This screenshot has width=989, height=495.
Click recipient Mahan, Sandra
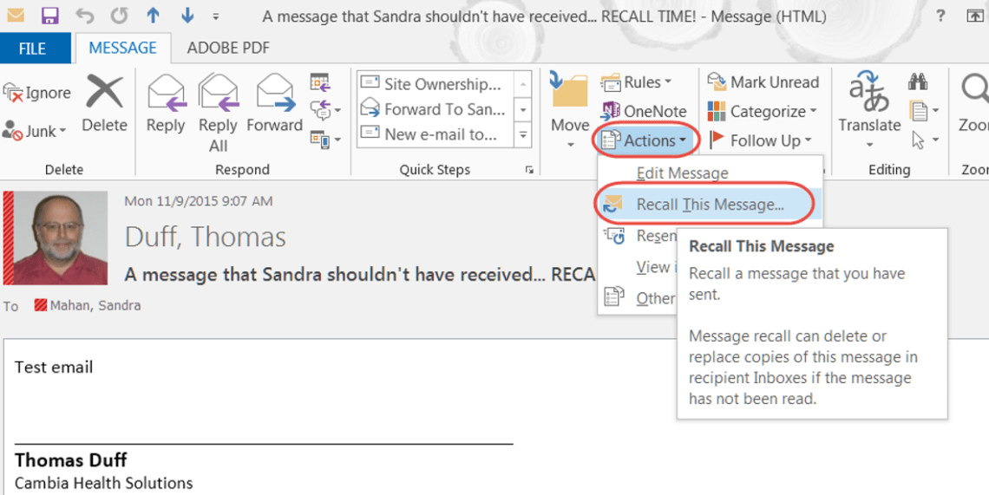point(95,306)
